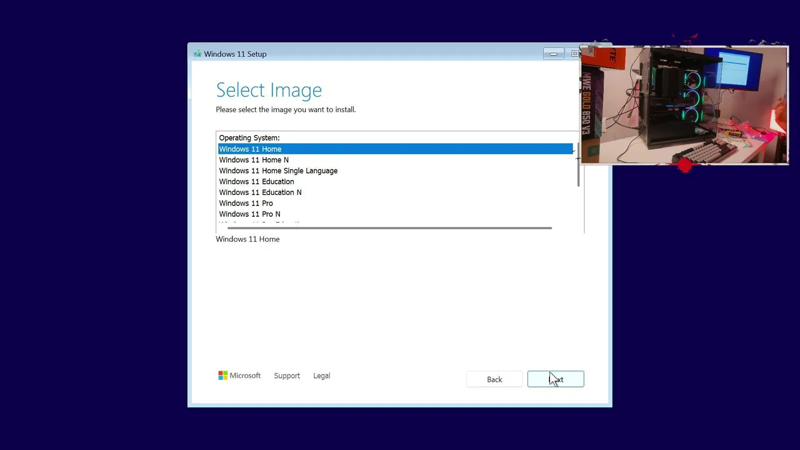Click the Windows 11 Setup title icon
This screenshot has width=800, height=450.
pos(197,54)
